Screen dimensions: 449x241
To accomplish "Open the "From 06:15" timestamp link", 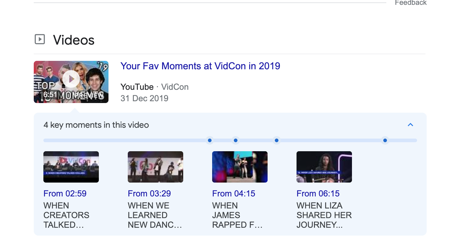I will (x=318, y=193).
